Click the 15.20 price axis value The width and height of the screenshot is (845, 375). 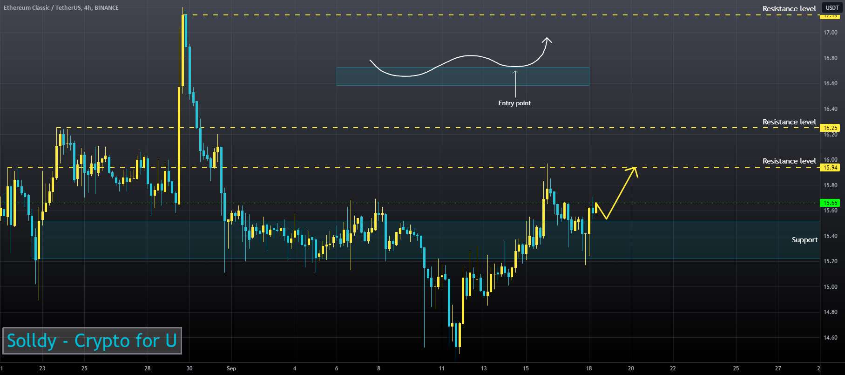831,261
